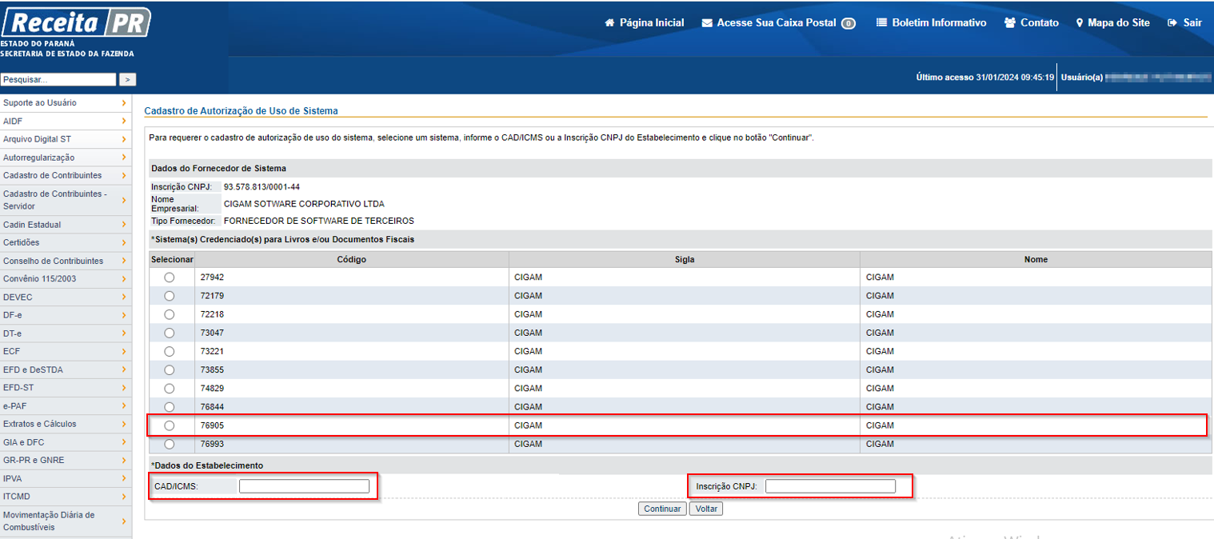Expand Conselho de Contribuintes menu
This screenshot has height=539, width=1214.
pos(66,261)
